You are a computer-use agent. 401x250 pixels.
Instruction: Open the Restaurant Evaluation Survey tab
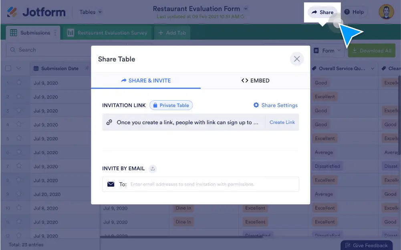click(x=107, y=32)
